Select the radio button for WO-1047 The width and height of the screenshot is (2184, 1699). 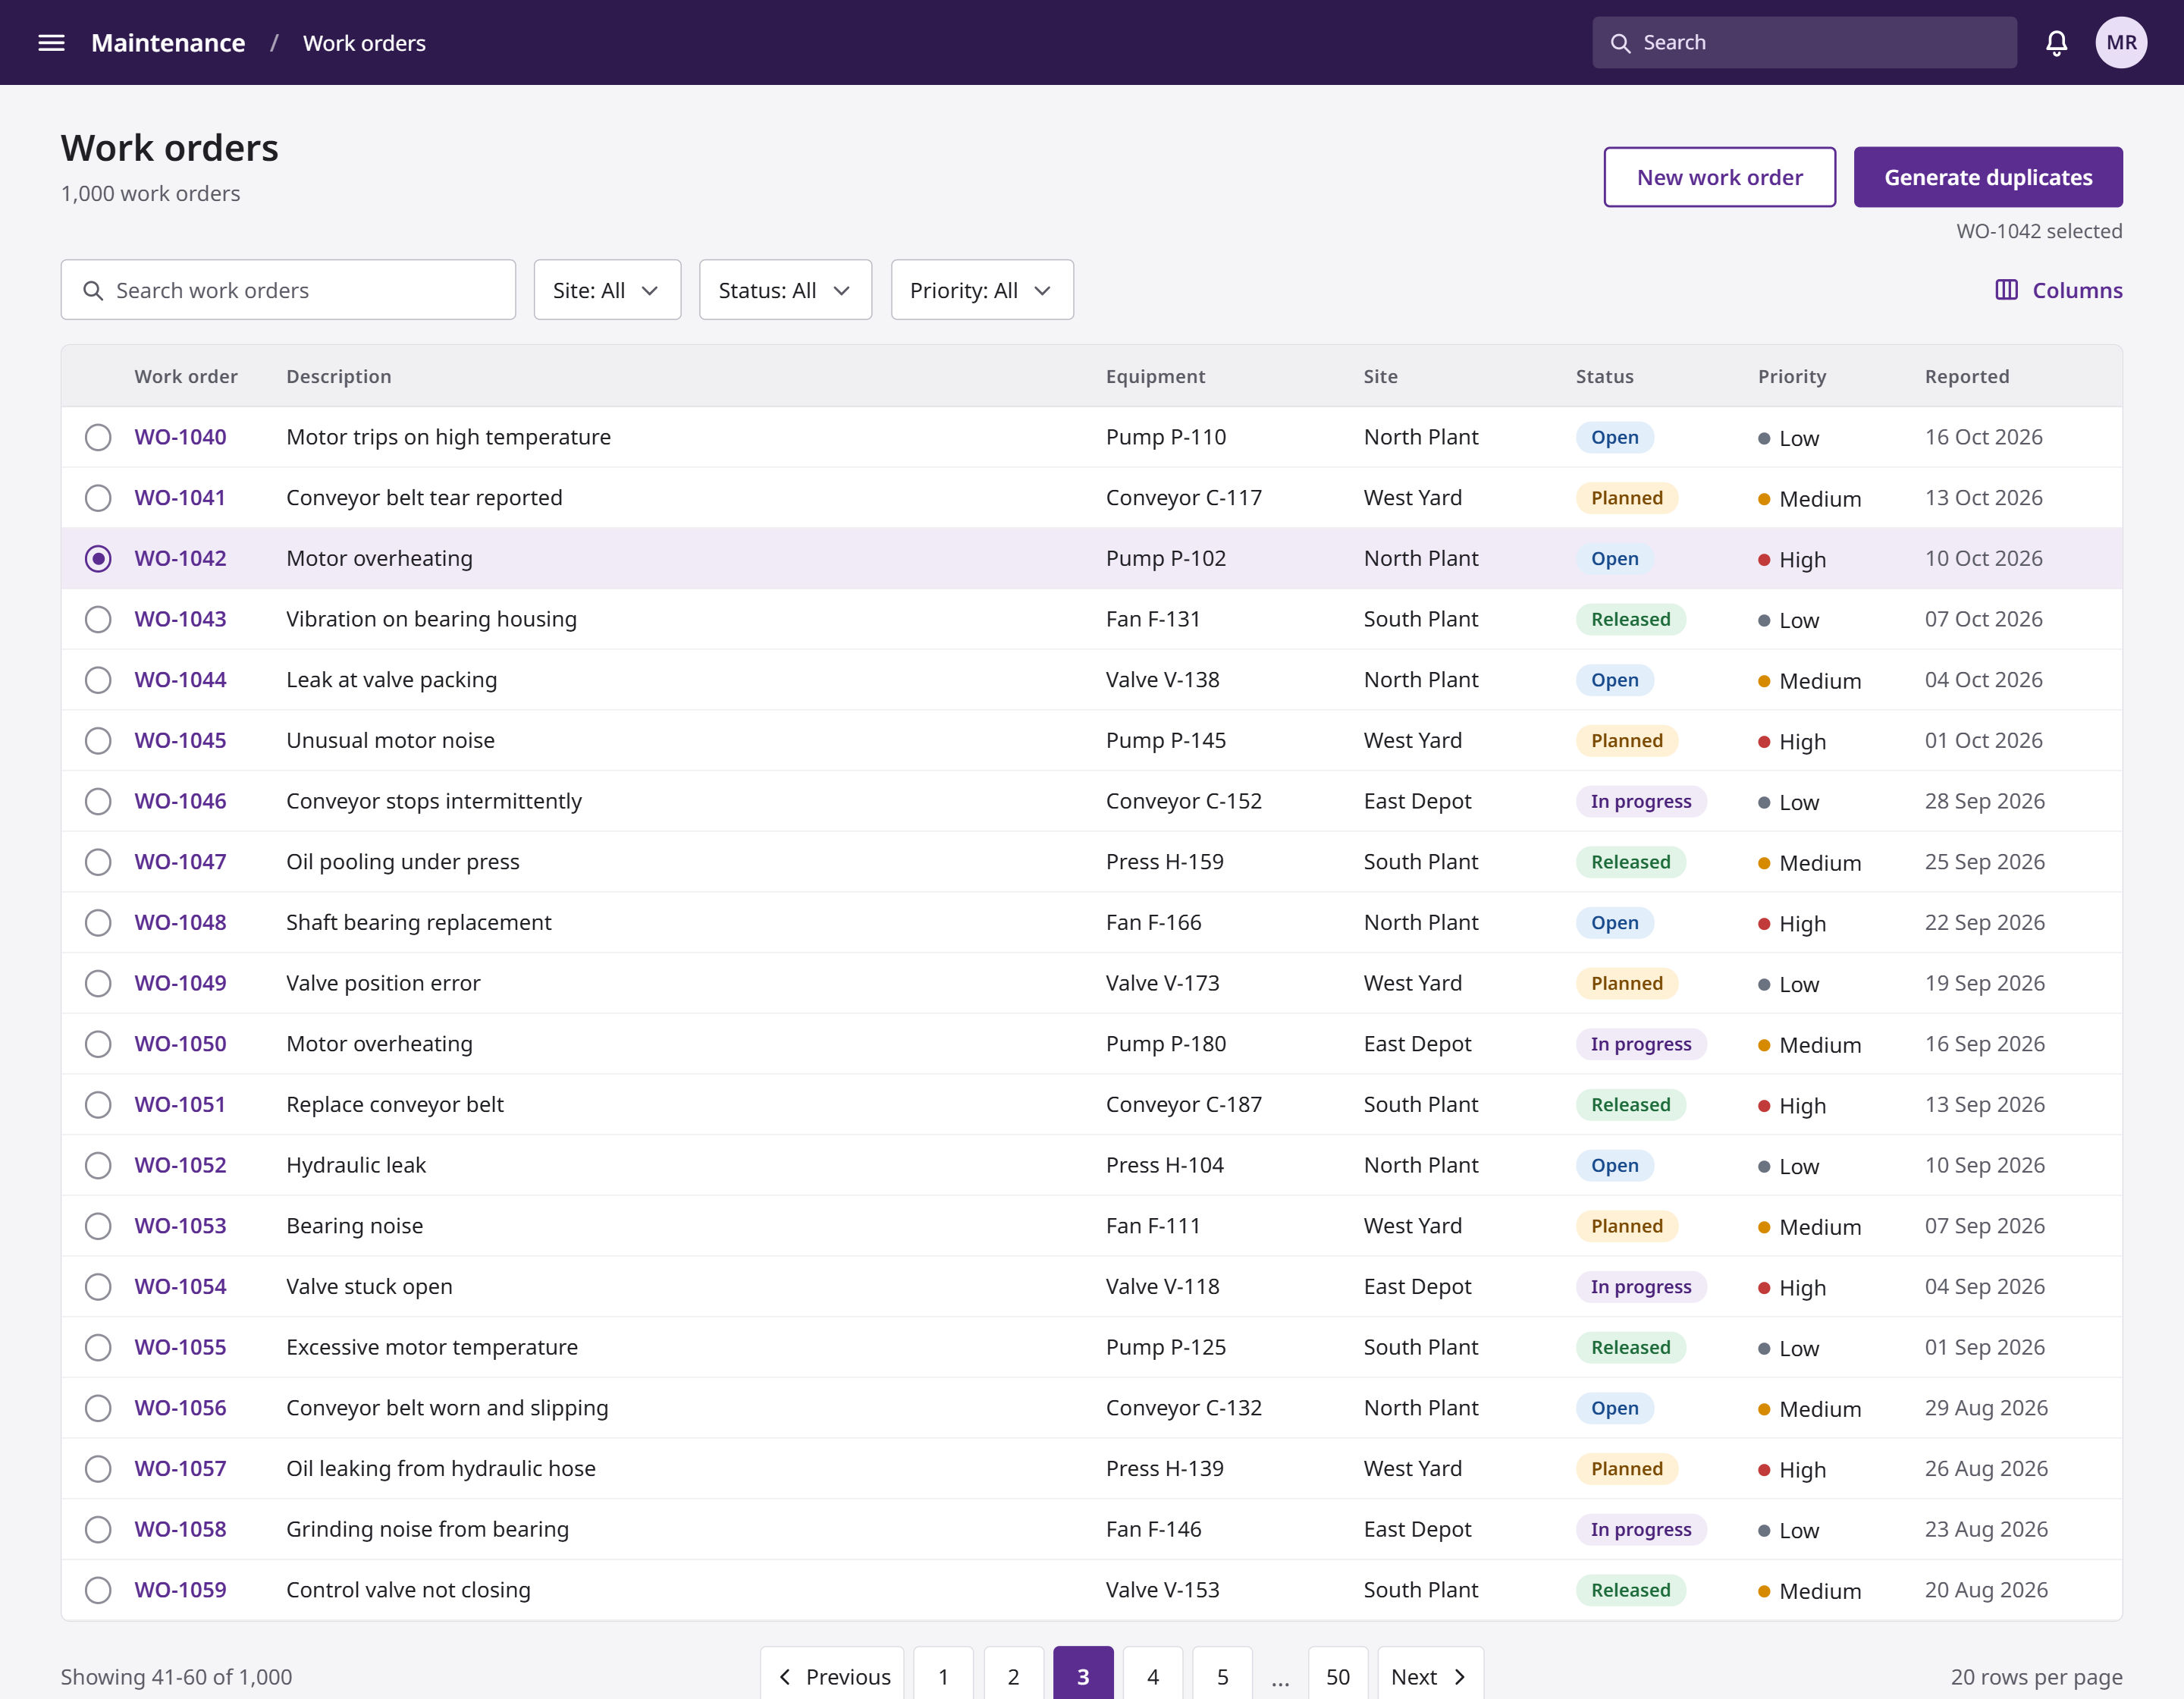(98, 862)
